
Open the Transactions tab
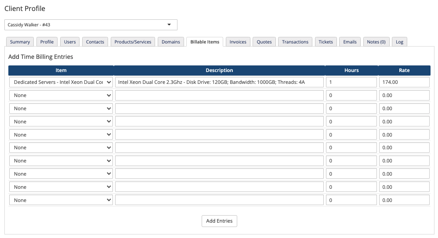[295, 42]
